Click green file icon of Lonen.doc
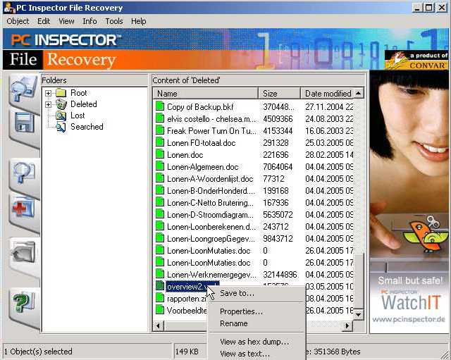 pyautogui.click(x=160, y=154)
